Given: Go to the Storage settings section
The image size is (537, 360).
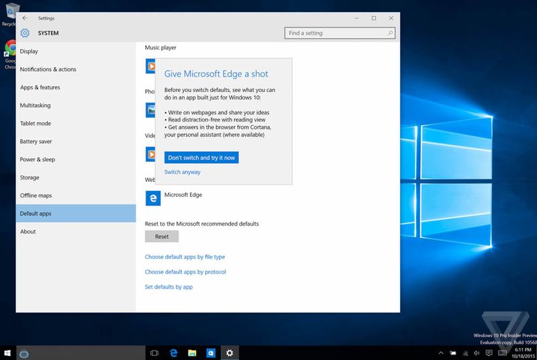Looking at the screenshot, I should tap(30, 177).
